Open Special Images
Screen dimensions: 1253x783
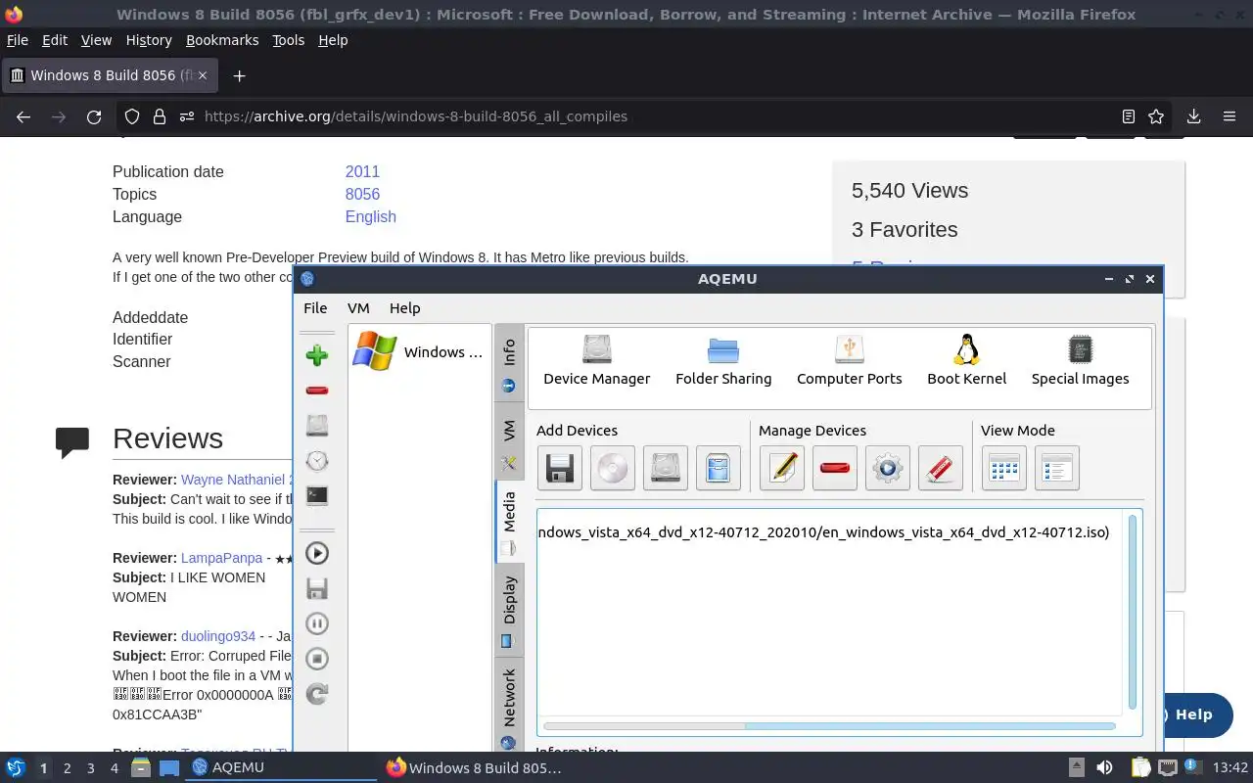coord(1080,361)
